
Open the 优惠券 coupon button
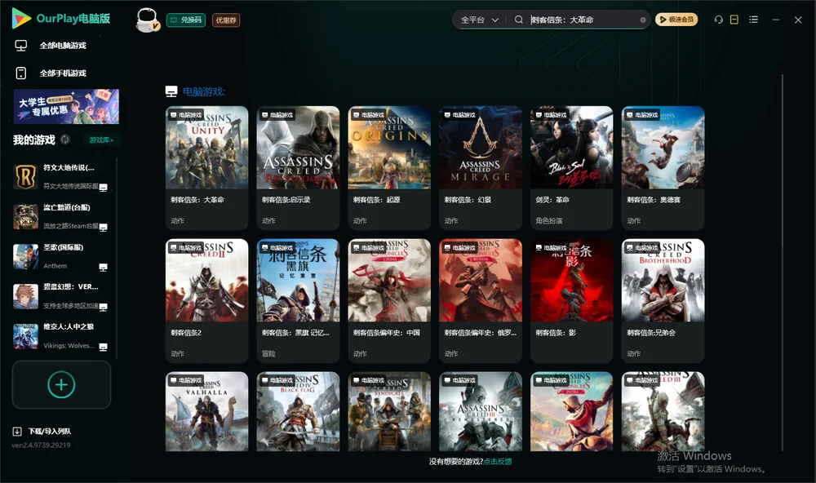point(226,20)
